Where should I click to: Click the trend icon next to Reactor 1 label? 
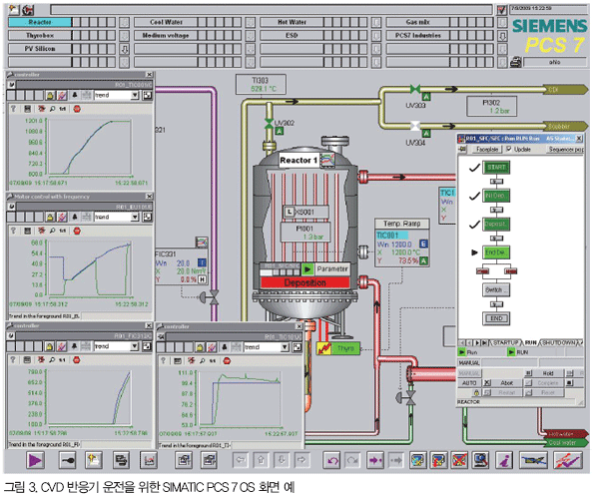pyautogui.click(x=327, y=160)
